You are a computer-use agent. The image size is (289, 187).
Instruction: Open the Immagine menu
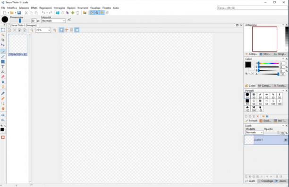(59, 8)
